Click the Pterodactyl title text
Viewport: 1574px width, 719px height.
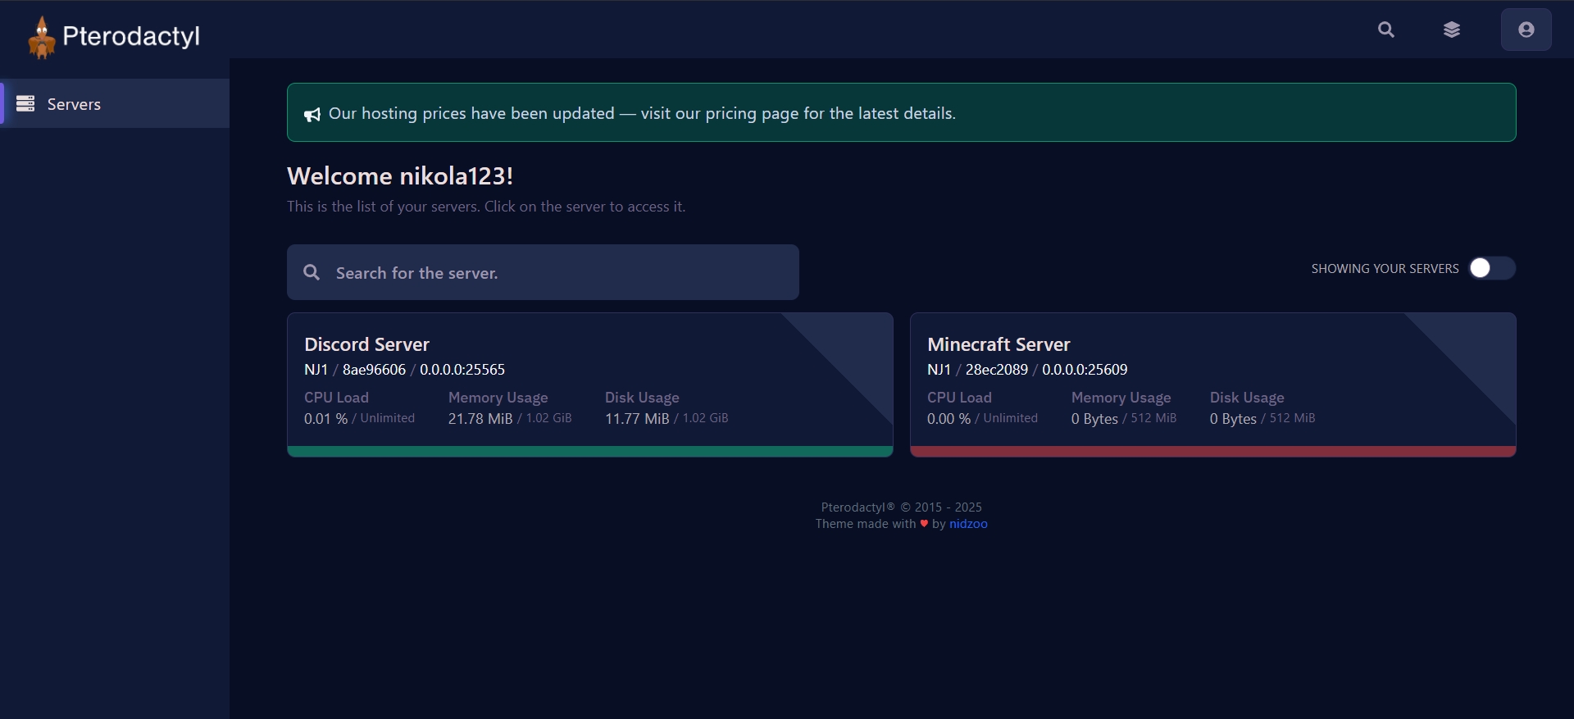pyautogui.click(x=131, y=36)
